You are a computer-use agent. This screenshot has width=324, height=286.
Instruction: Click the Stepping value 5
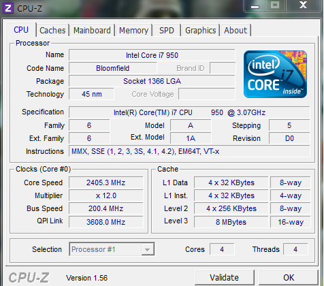pos(289,125)
